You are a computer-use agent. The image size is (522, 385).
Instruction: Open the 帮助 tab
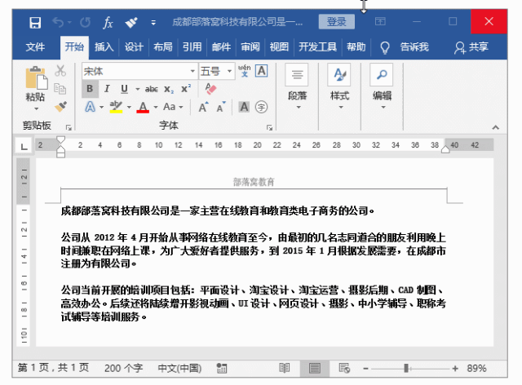click(356, 46)
